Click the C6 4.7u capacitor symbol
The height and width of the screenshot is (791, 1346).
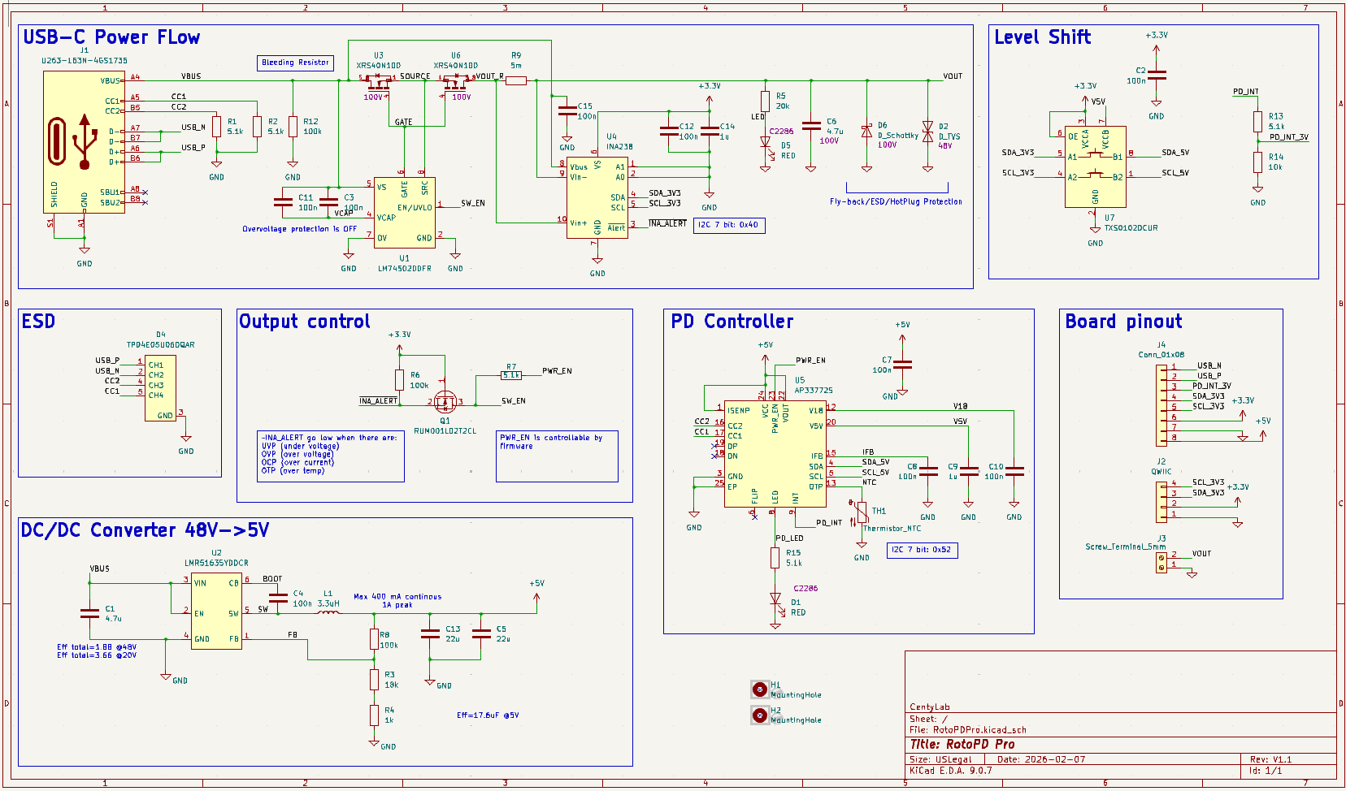click(811, 126)
